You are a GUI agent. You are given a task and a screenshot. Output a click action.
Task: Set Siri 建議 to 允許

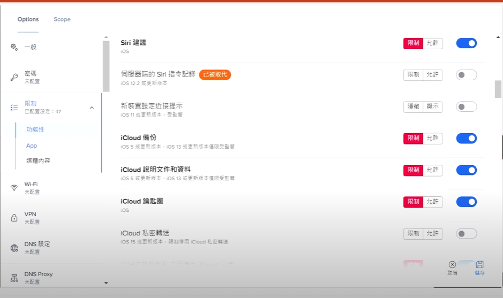coord(433,43)
